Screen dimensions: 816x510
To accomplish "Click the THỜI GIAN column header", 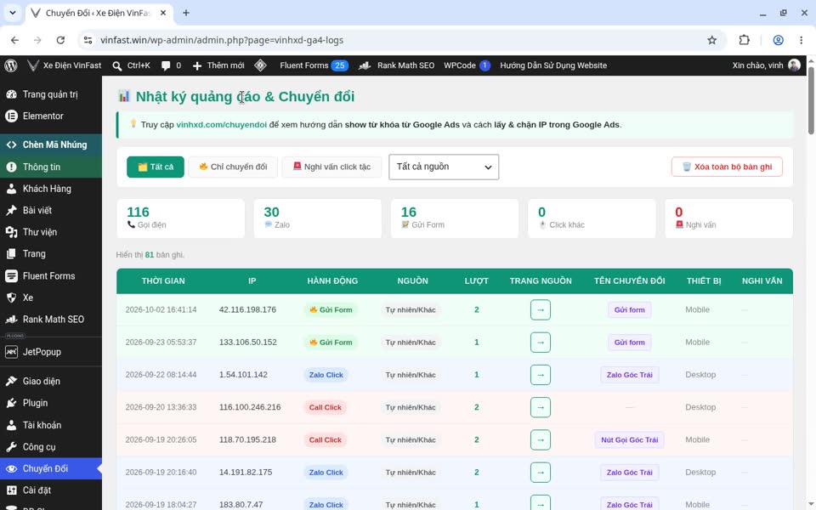I will [x=163, y=281].
